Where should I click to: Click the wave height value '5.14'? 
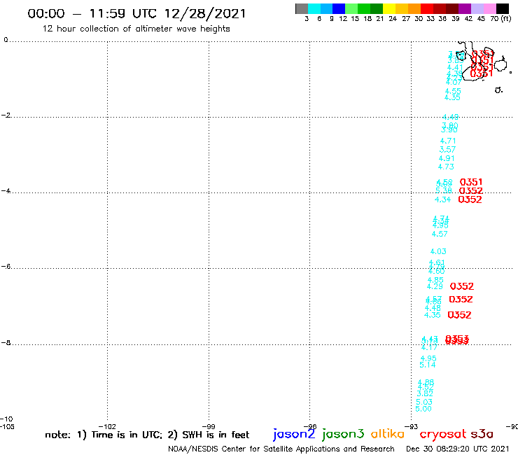[x=428, y=365]
